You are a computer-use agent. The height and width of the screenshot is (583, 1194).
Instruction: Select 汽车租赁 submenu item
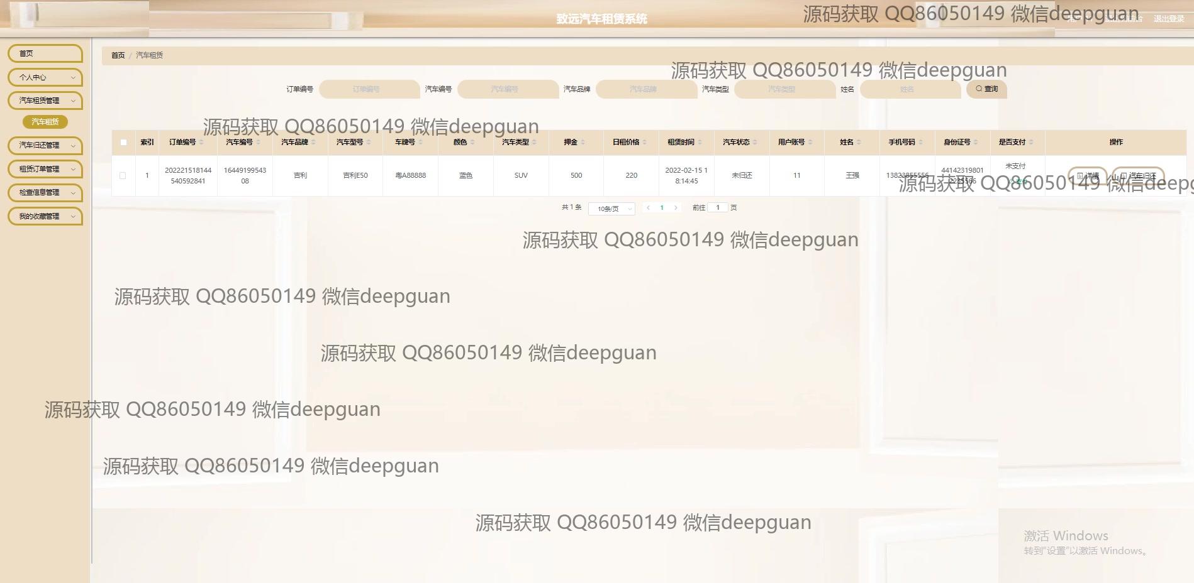[45, 122]
